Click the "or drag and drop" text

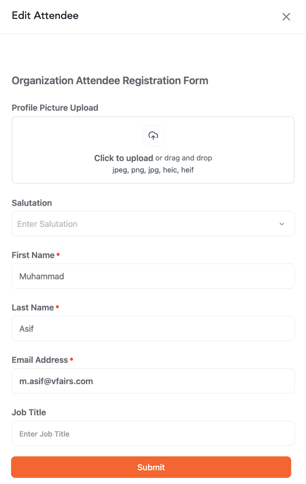tap(184, 158)
